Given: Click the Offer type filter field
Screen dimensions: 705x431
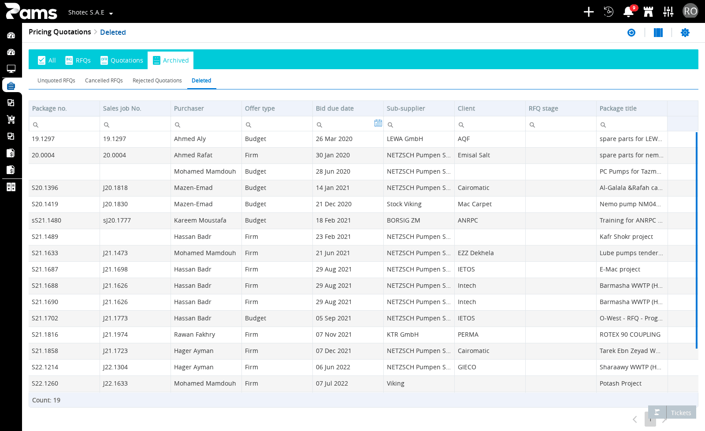Looking at the screenshot, I should [277, 124].
